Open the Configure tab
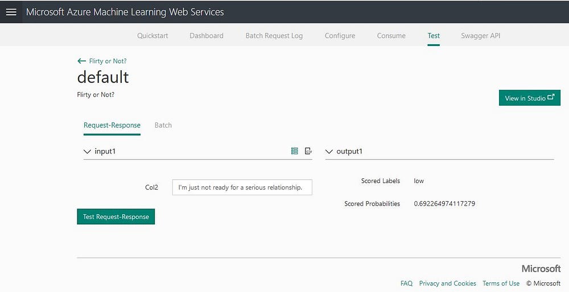The height and width of the screenshot is (292, 569). [x=340, y=35]
